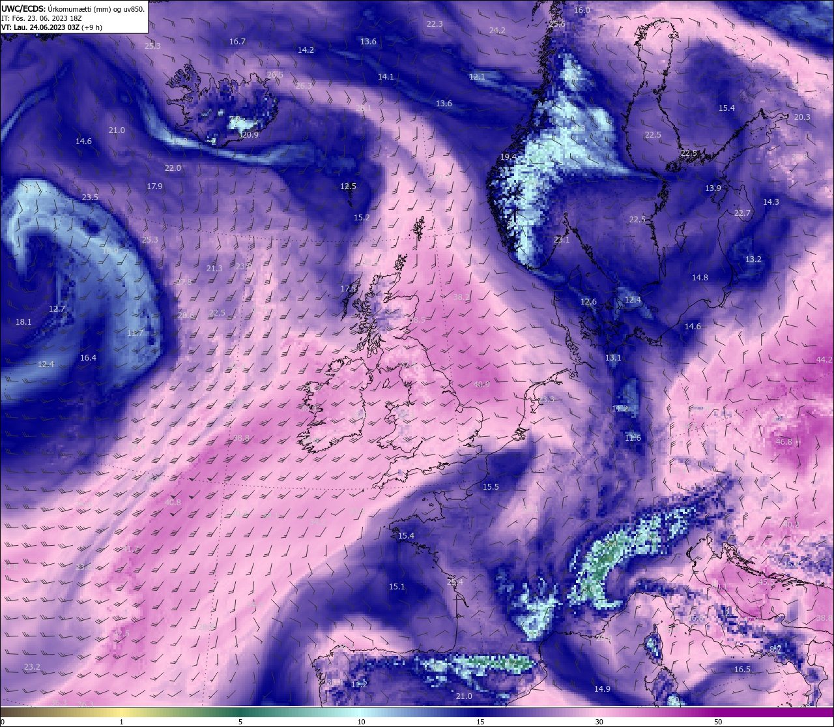Image resolution: width=834 pixels, height=727 pixels.
Task: Click the 11.7 value on the map
Action: click(135, 333)
